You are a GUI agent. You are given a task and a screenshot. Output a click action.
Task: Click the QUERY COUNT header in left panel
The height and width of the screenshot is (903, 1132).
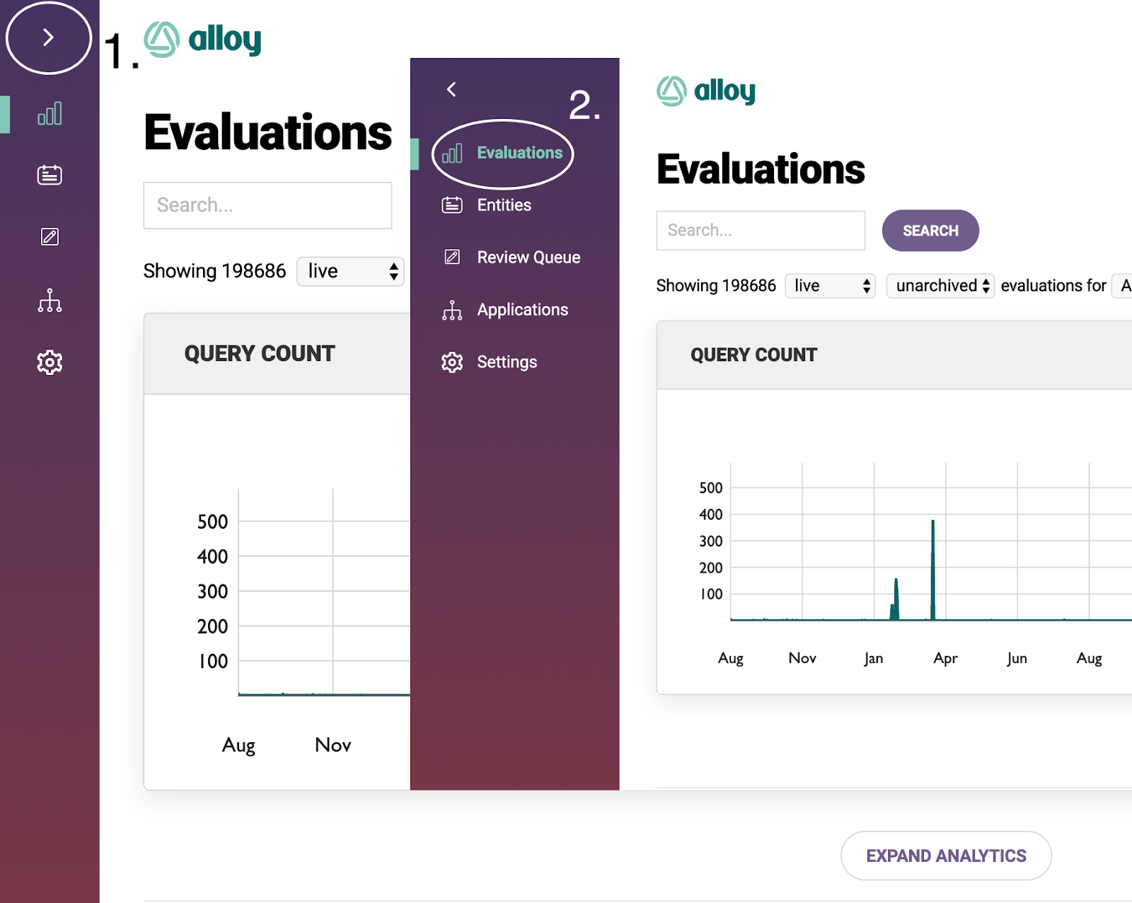click(260, 353)
